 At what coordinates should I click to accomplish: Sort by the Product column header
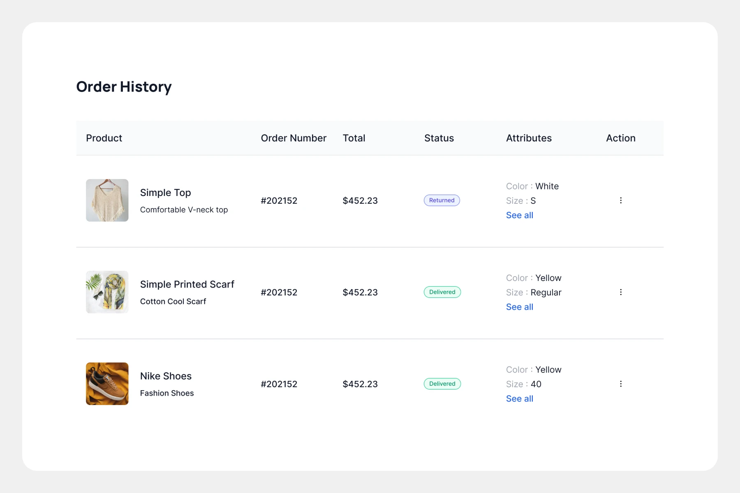(104, 138)
